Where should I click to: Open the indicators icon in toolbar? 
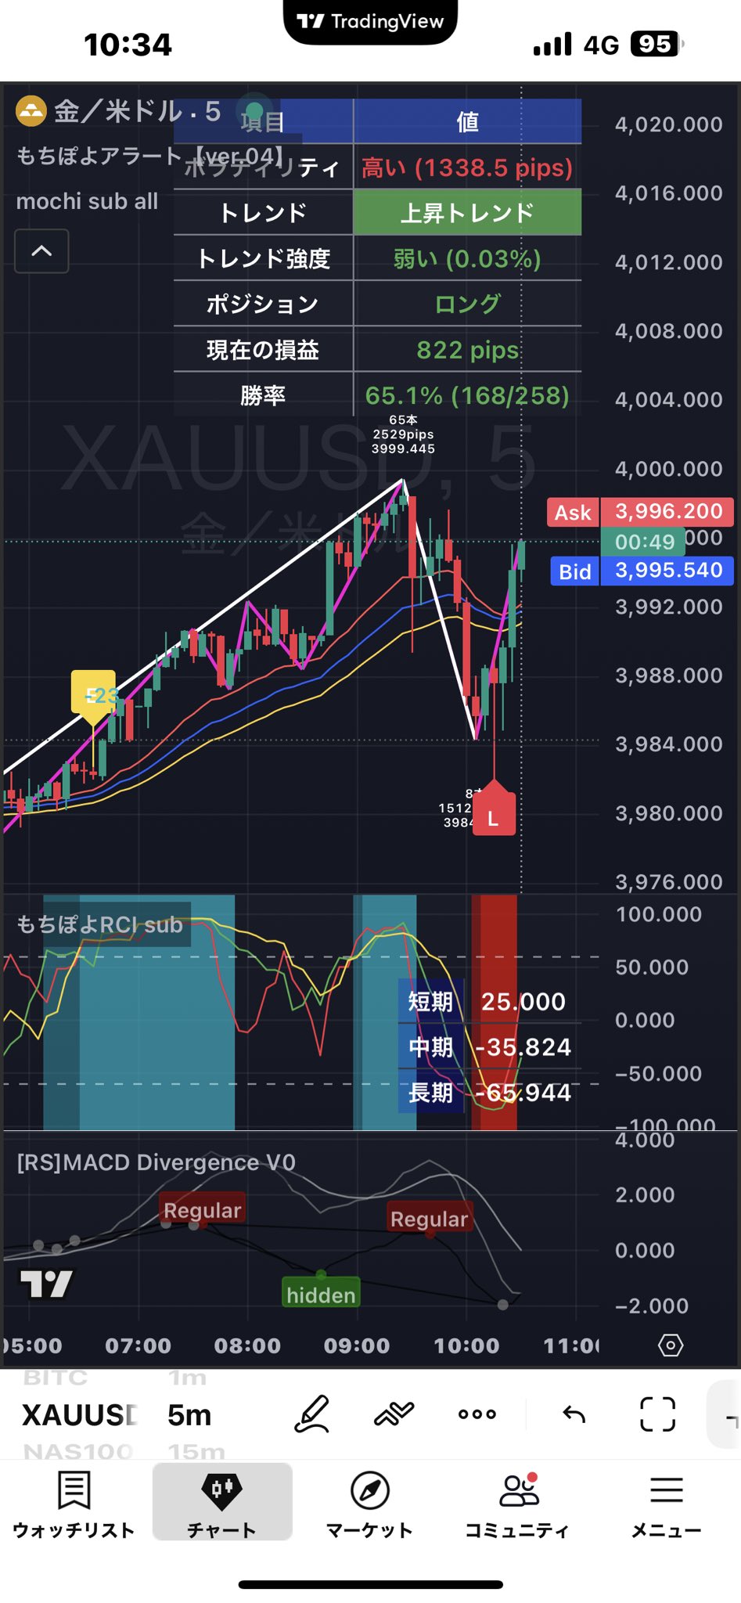(x=394, y=1414)
